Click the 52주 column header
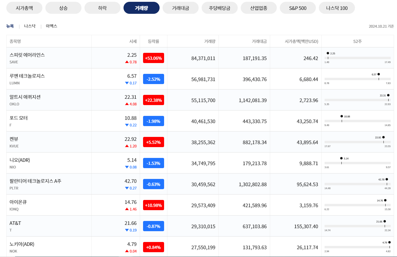Screen dimensions: 397x257 [358, 41]
